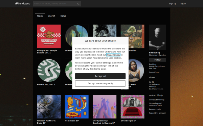Click Report this account
The image size is (203, 126).
tap(157, 113)
